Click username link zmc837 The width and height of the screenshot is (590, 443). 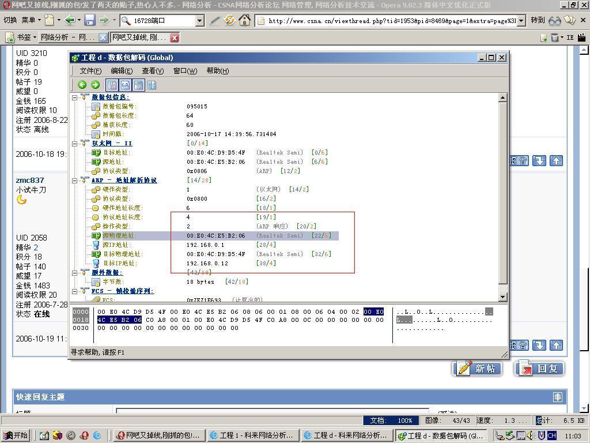30,180
